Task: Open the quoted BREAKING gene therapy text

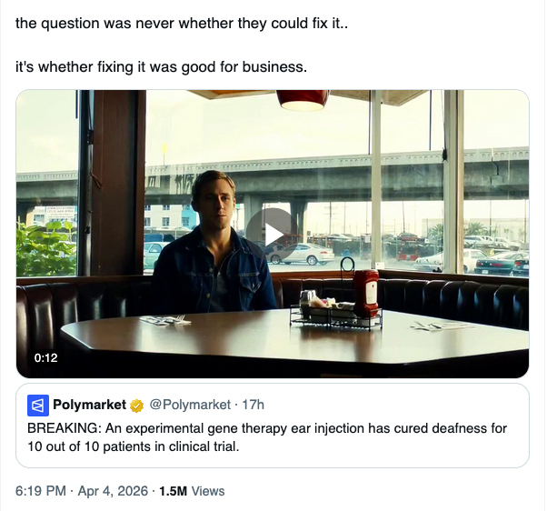Action: click(x=267, y=427)
